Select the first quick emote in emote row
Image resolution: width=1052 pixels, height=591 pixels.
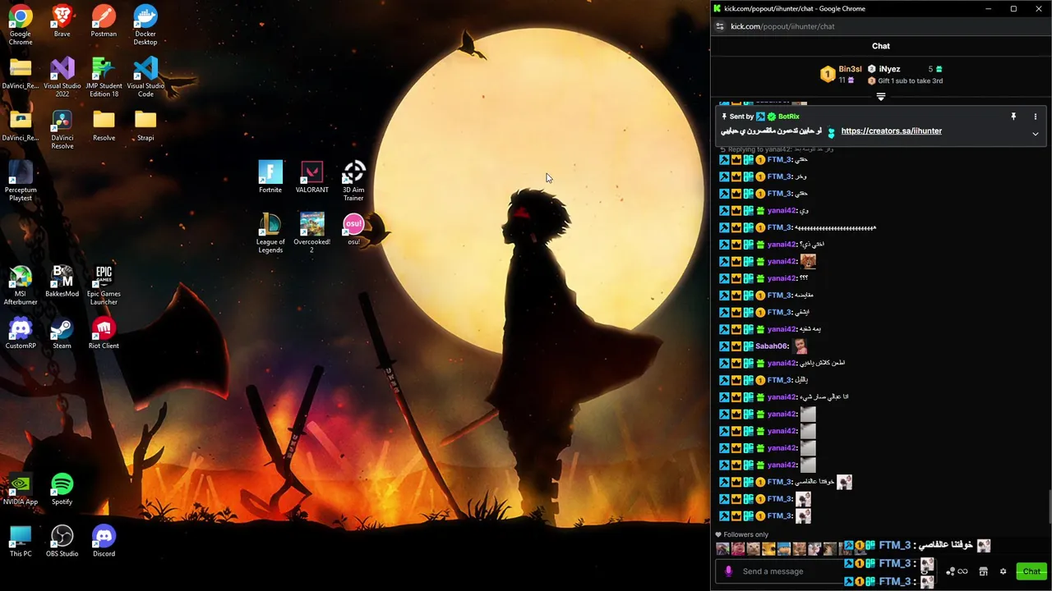pyautogui.click(x=722, y=549)
